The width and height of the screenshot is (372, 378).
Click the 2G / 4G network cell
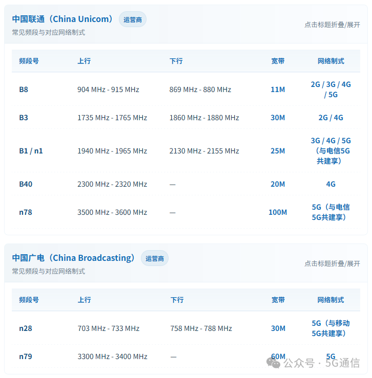point(330,118)
